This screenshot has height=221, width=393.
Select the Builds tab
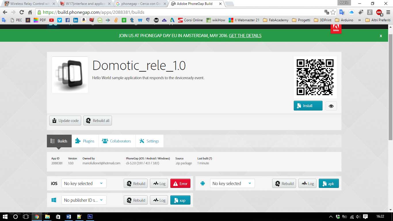(x=59, y=141)
